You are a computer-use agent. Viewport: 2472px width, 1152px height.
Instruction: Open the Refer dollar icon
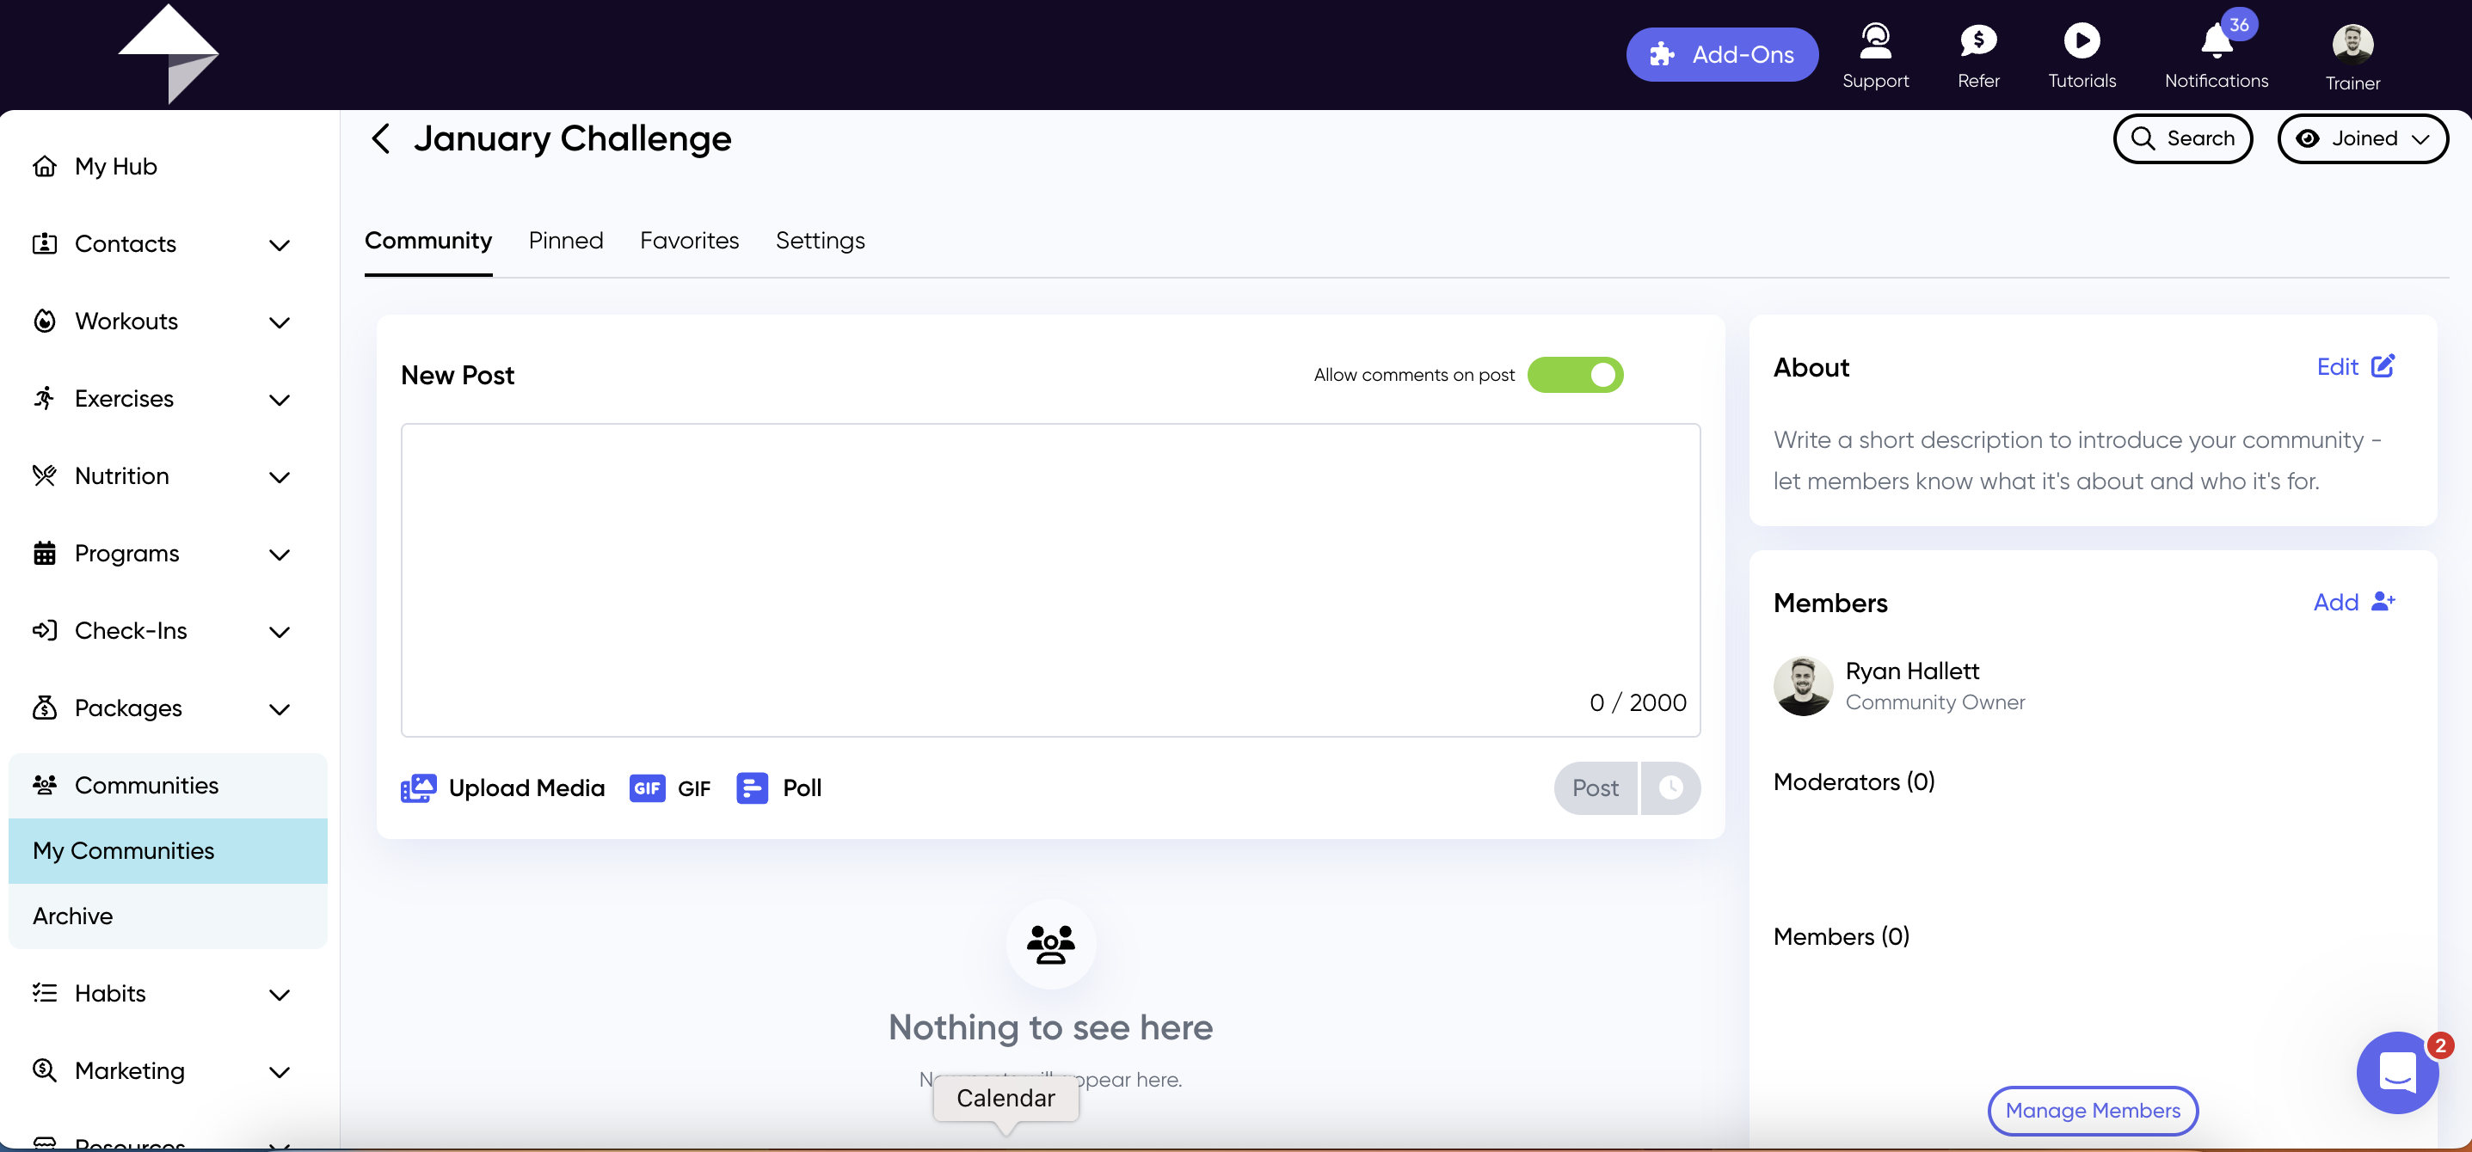(x=1977, y=41)
